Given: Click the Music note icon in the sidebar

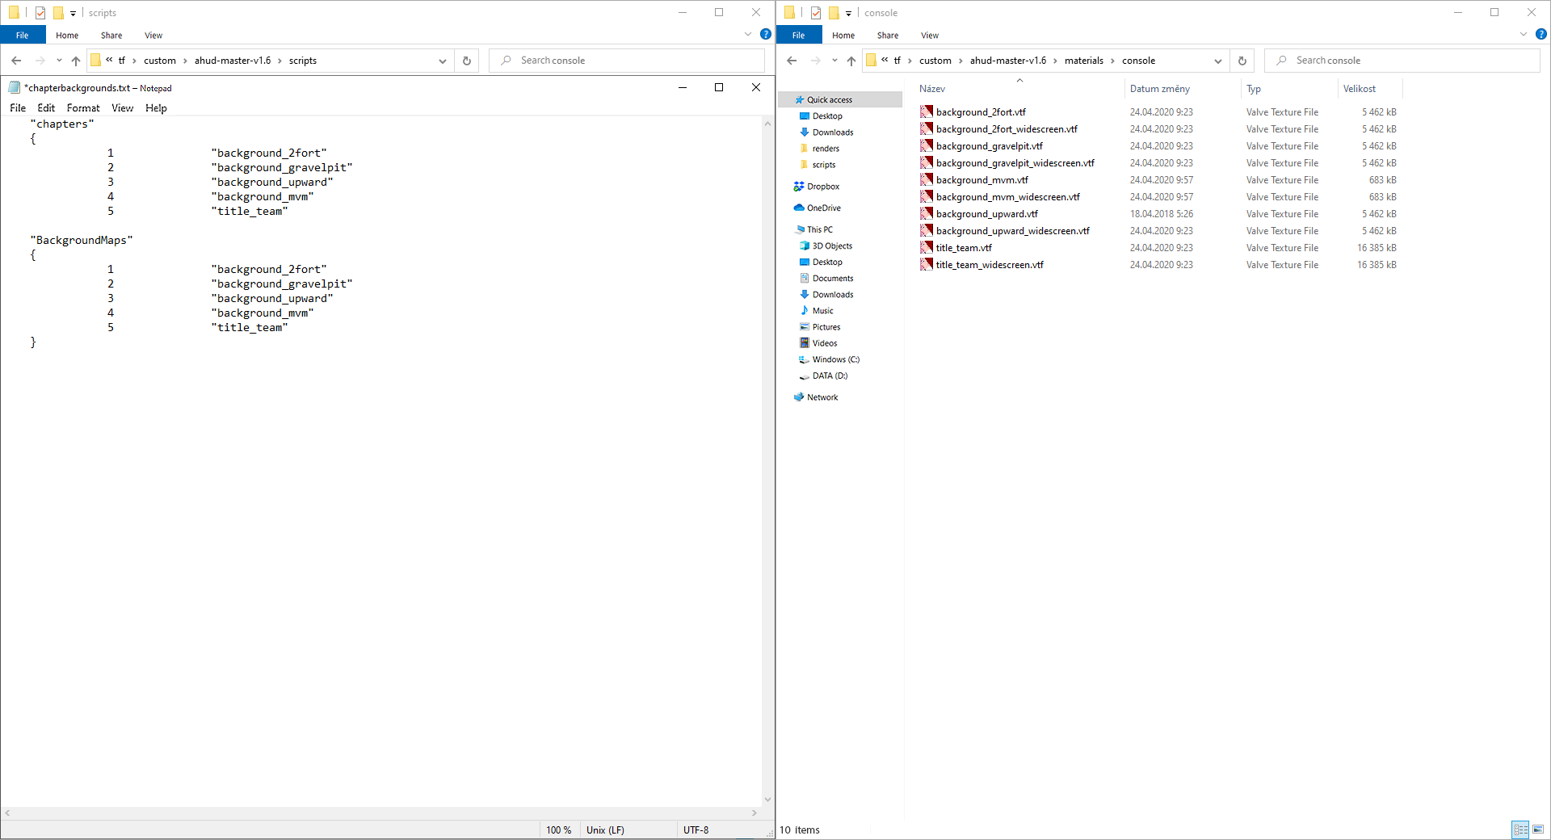Looking at the screenshot, I should 805,311.
